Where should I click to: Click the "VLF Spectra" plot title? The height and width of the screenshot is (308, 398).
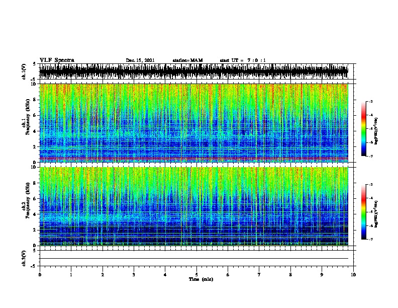coord(57,60)
